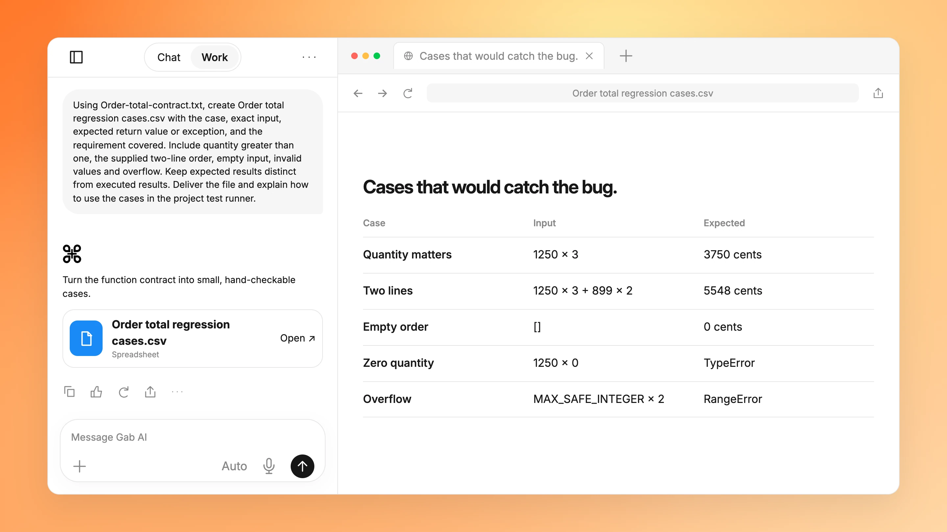The height and width of the screenshot is (532, 947).
Task: Select the 'Cases that would catch the bug.' browser tab
Action: pyautogui.click(x=498, y=56)
